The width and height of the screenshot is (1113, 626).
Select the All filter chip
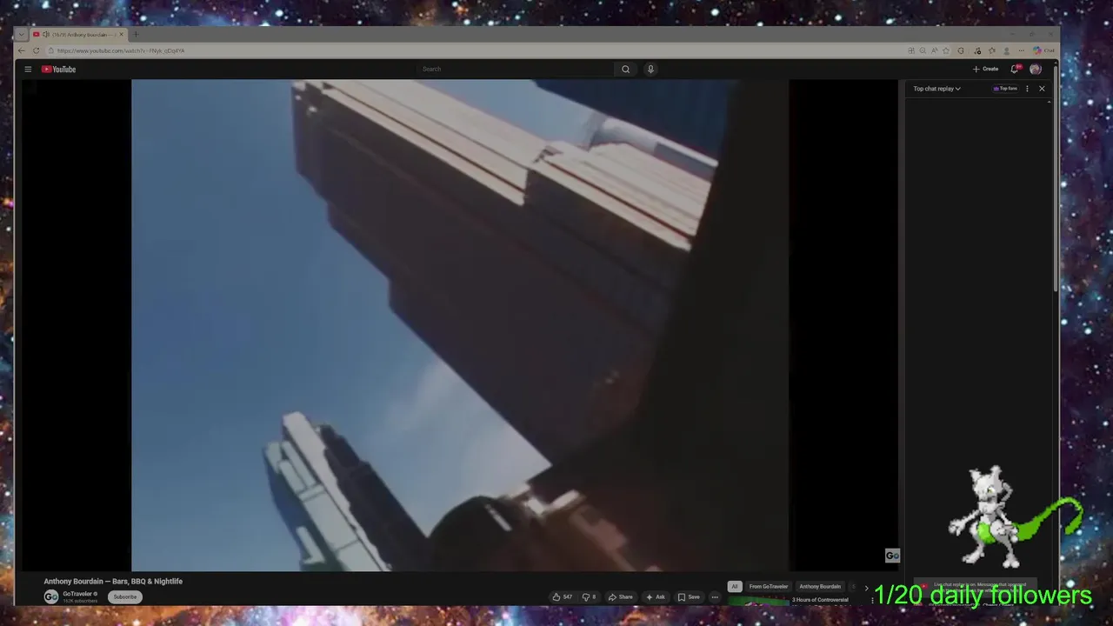click(735, 586)
